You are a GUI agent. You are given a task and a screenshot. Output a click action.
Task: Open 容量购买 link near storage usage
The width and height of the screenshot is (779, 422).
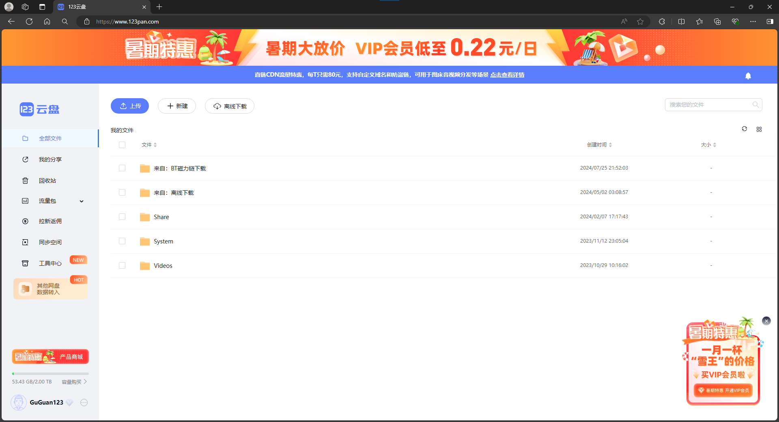pyautogui.click(x=74, y=382)
